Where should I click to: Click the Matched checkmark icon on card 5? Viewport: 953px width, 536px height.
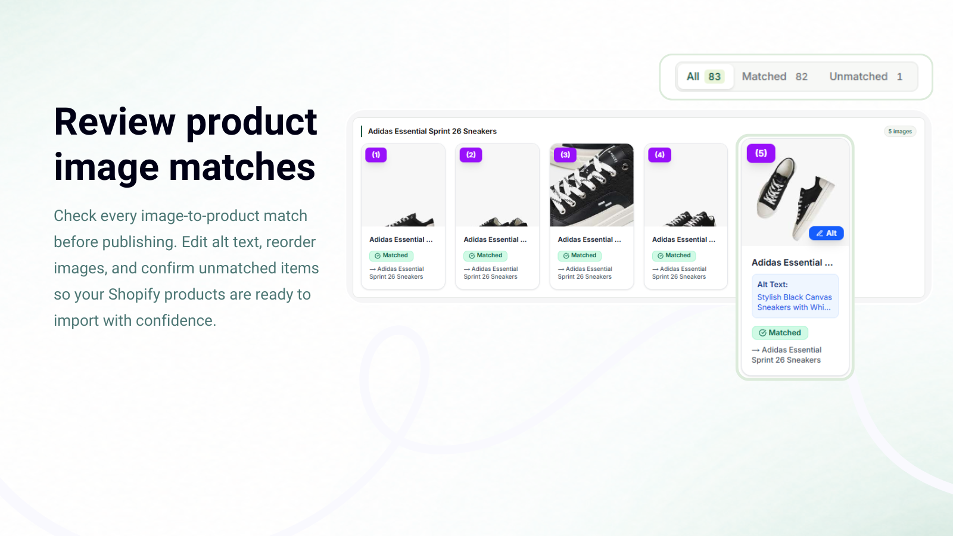pos(762,333)
